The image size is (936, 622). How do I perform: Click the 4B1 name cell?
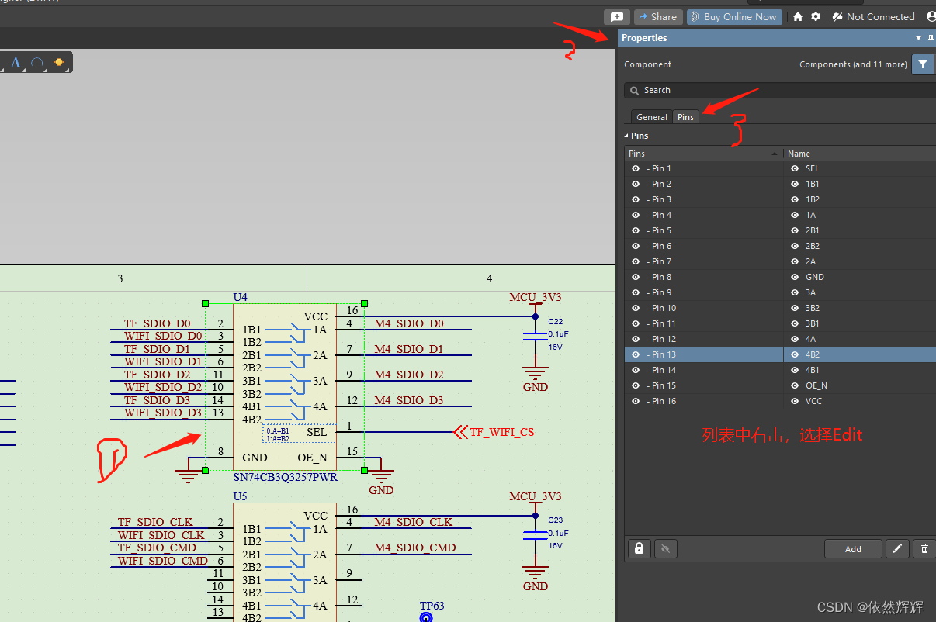click(860, 370)
